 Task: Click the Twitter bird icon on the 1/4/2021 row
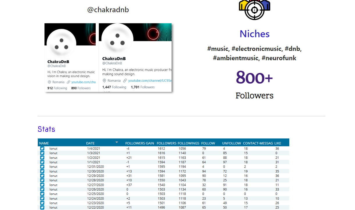pos(42,148)
